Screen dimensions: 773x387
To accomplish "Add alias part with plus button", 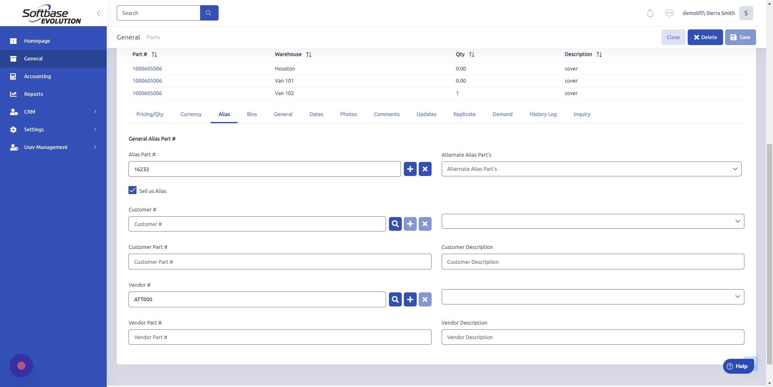I will point(410,169).
